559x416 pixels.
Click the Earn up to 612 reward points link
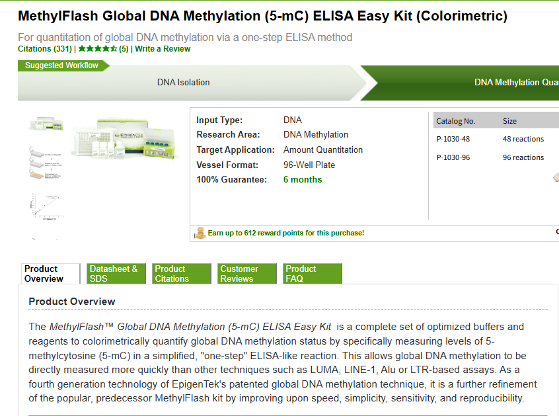[285, 233]
